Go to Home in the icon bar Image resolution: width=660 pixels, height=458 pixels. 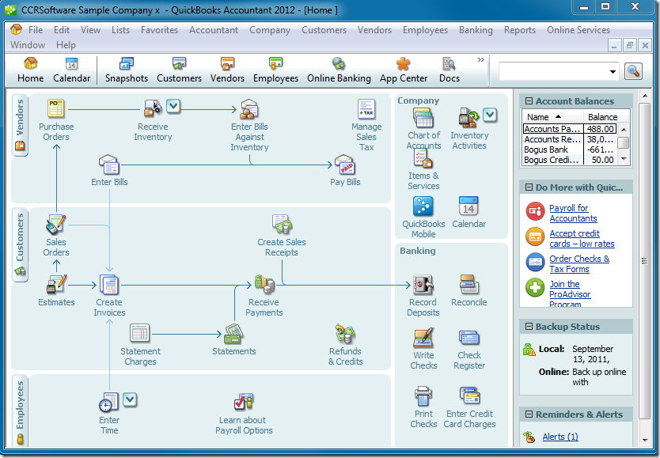[30, 70]
